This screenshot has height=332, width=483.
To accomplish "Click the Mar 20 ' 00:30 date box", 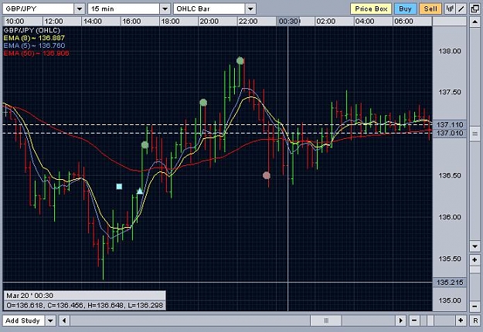I will [84, 296].
